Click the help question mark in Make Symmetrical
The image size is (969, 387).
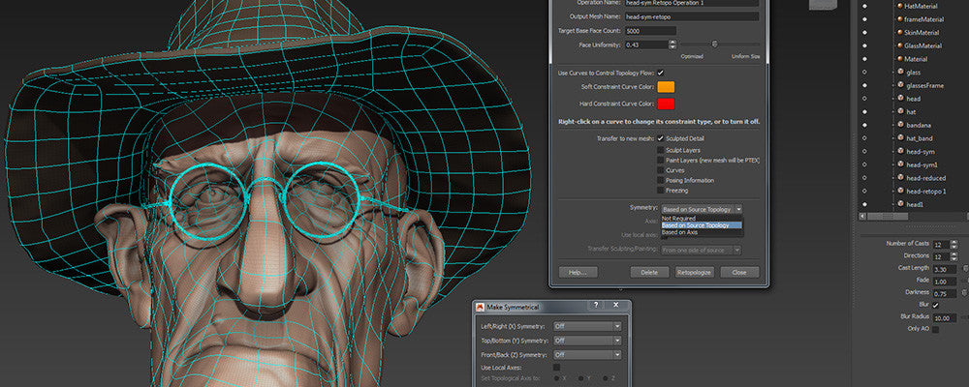(x=594, y=306)
